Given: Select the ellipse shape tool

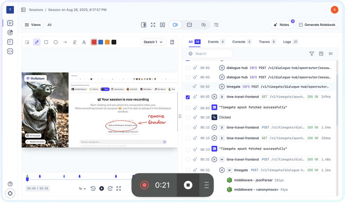Looking at the screenshot, I should point(56,42).
